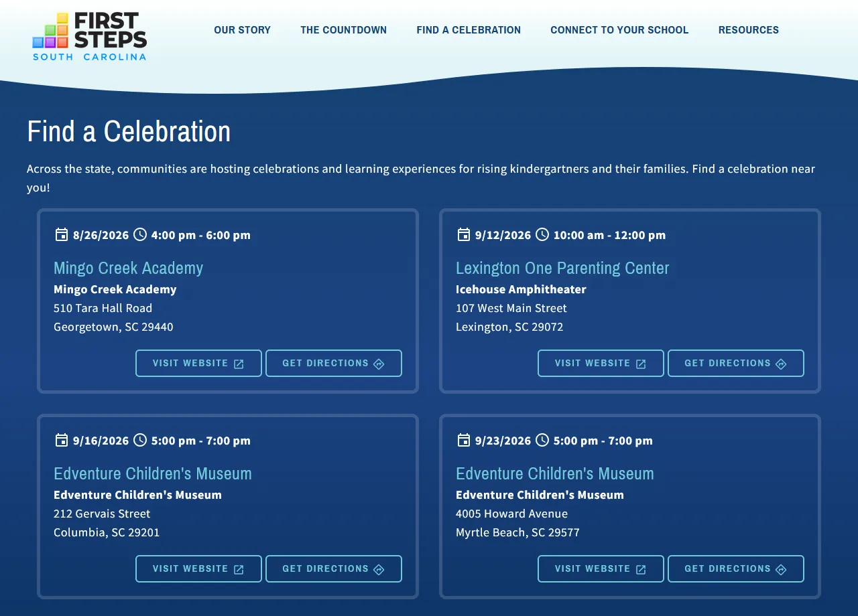Click the clock icon beside 4:00 pm - 6:00 pm
The image size is (858, 616).
pyautogui.click(x=140, y=234)
